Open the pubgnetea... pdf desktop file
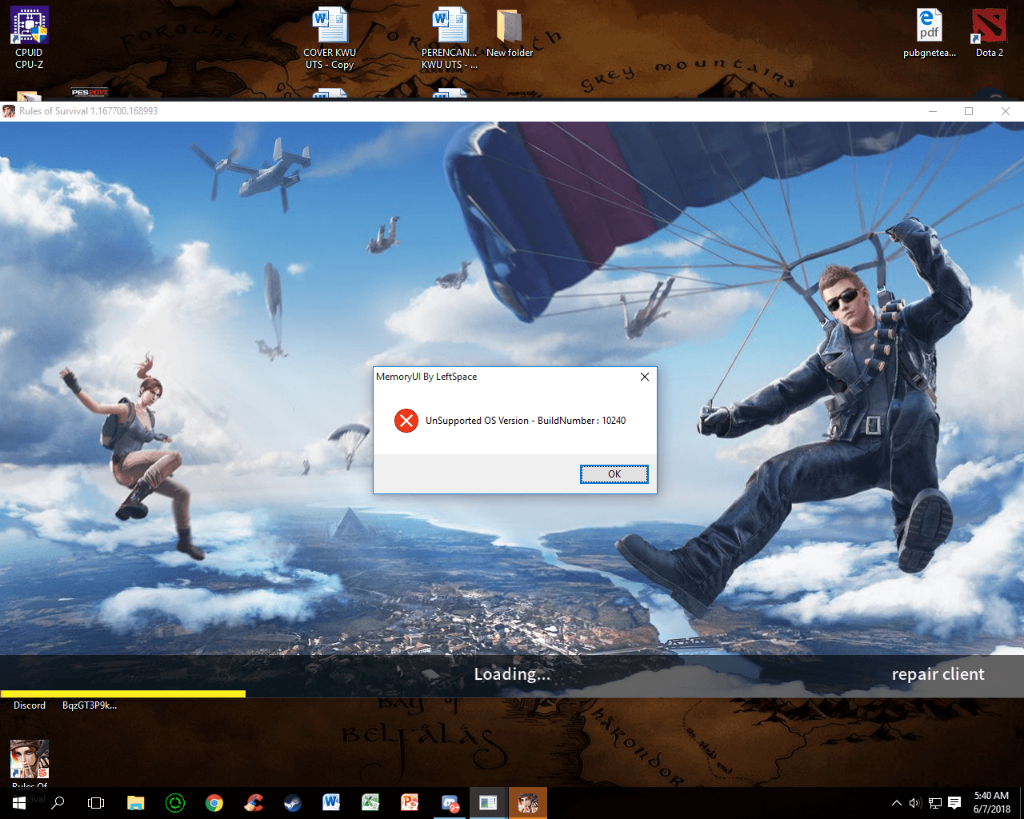The width and height of the screenshot is (1024, 819). (x=930, y=34)
